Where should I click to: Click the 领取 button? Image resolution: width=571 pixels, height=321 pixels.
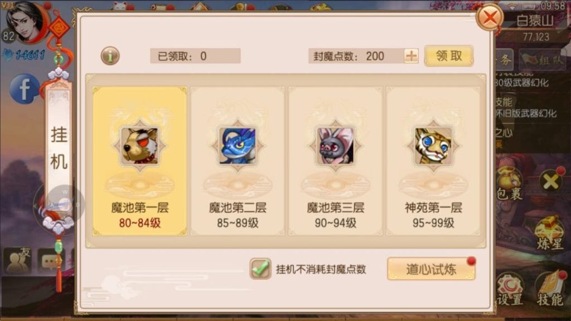pos(449,56)
